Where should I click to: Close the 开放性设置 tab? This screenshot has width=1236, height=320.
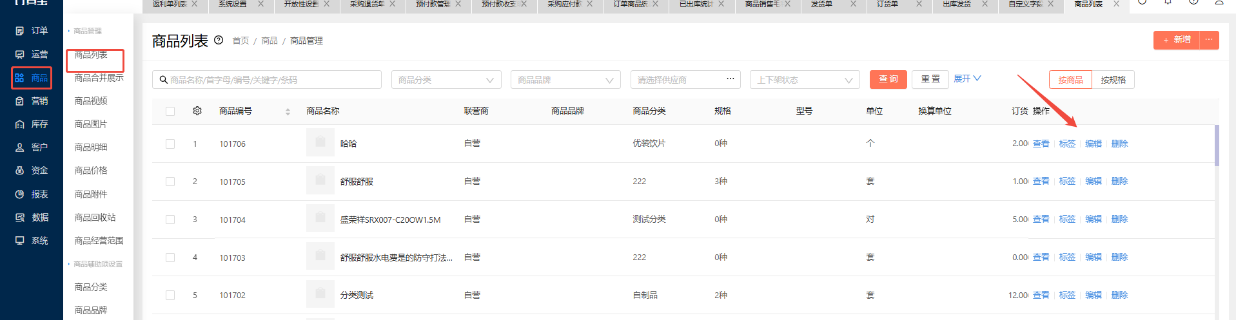point(326,4)
